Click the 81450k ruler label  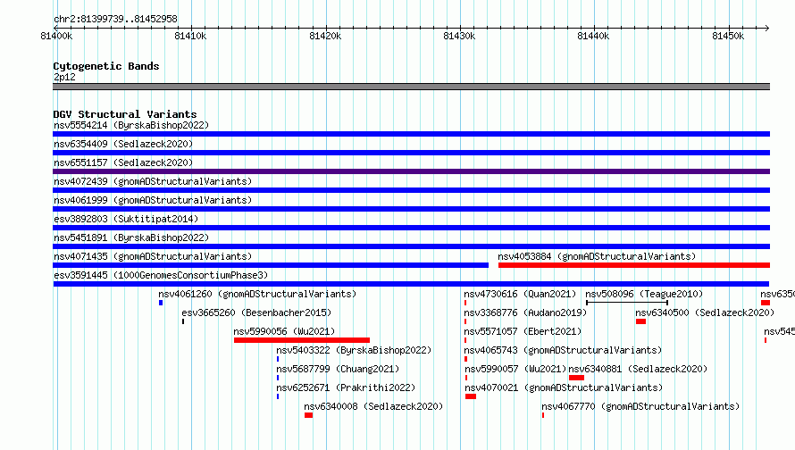[x=728, y=36]
